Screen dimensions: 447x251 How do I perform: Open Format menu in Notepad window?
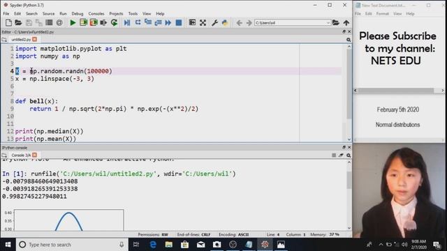coord(382,14)
